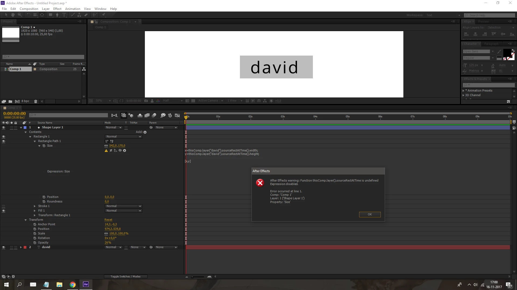Image resolution: width=517 pixels, height=290 pixels.
Task: Select the Pen tool in the toolbar
Action: pyautogui.click(x=57, y=15)
